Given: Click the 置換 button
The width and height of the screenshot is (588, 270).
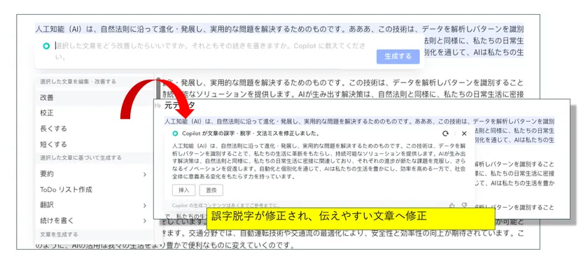Looking at the screenshot, I should (x=211, y=190).
